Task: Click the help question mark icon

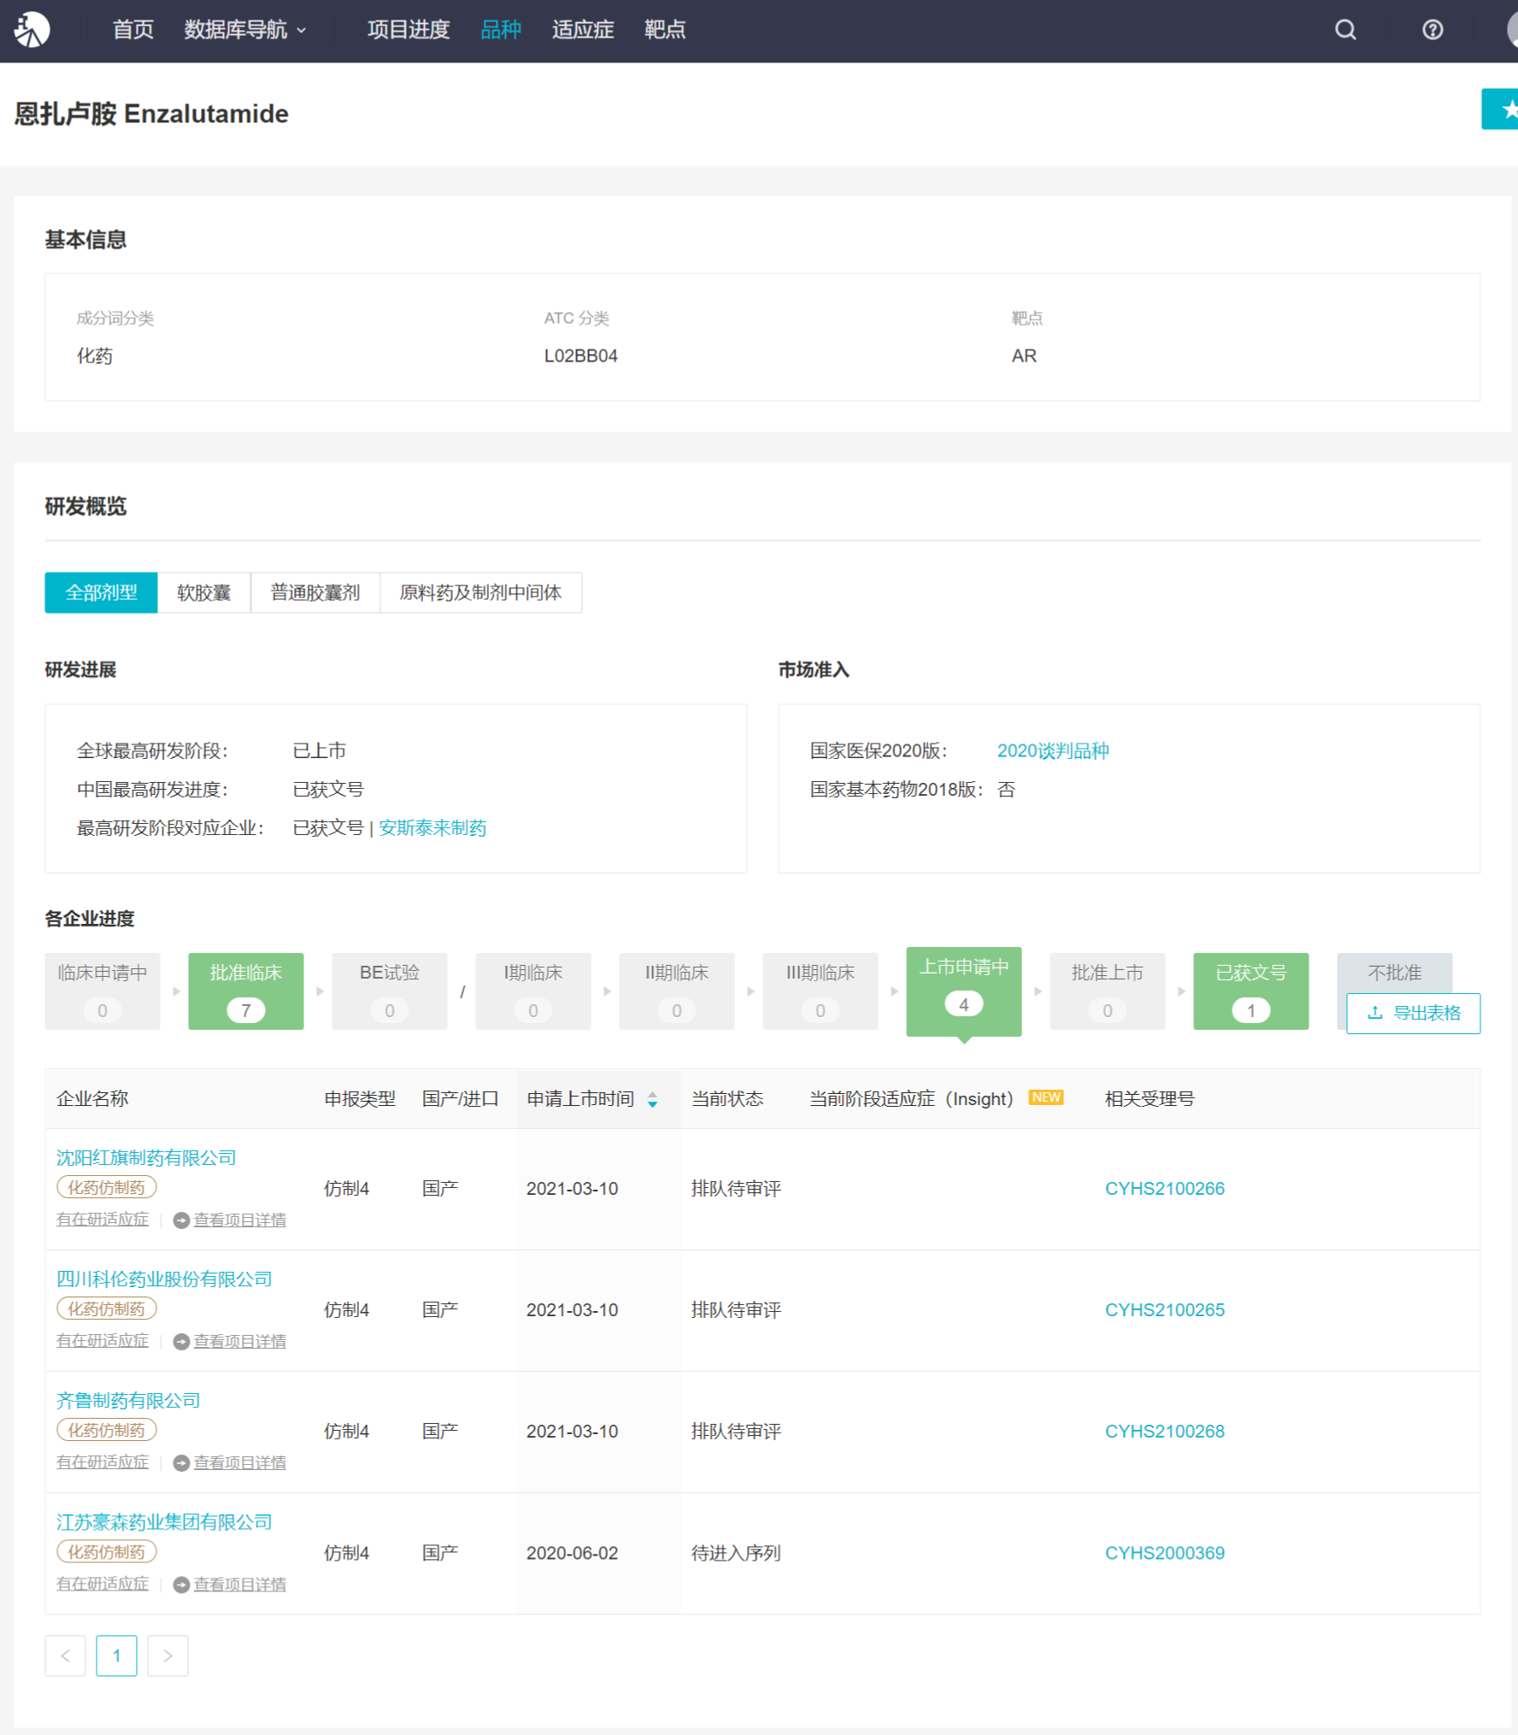Action: tap(1433, 30)
